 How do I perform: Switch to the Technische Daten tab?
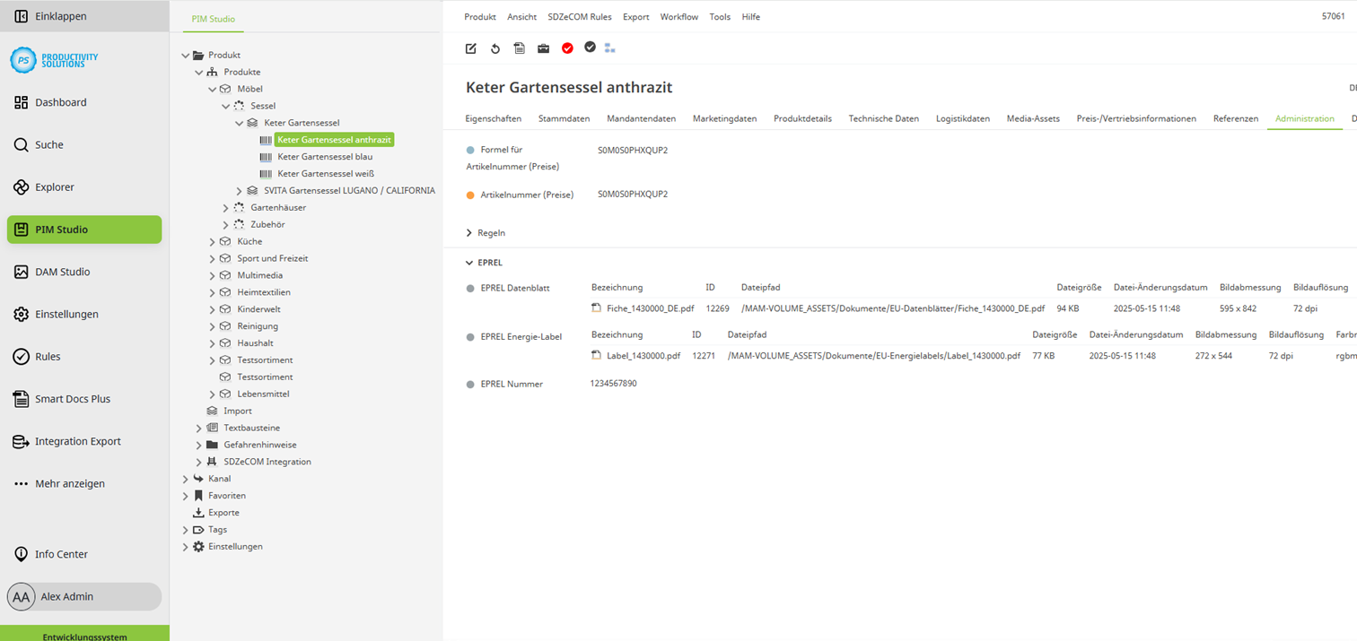pyautogui.click(x=883, y=117)
